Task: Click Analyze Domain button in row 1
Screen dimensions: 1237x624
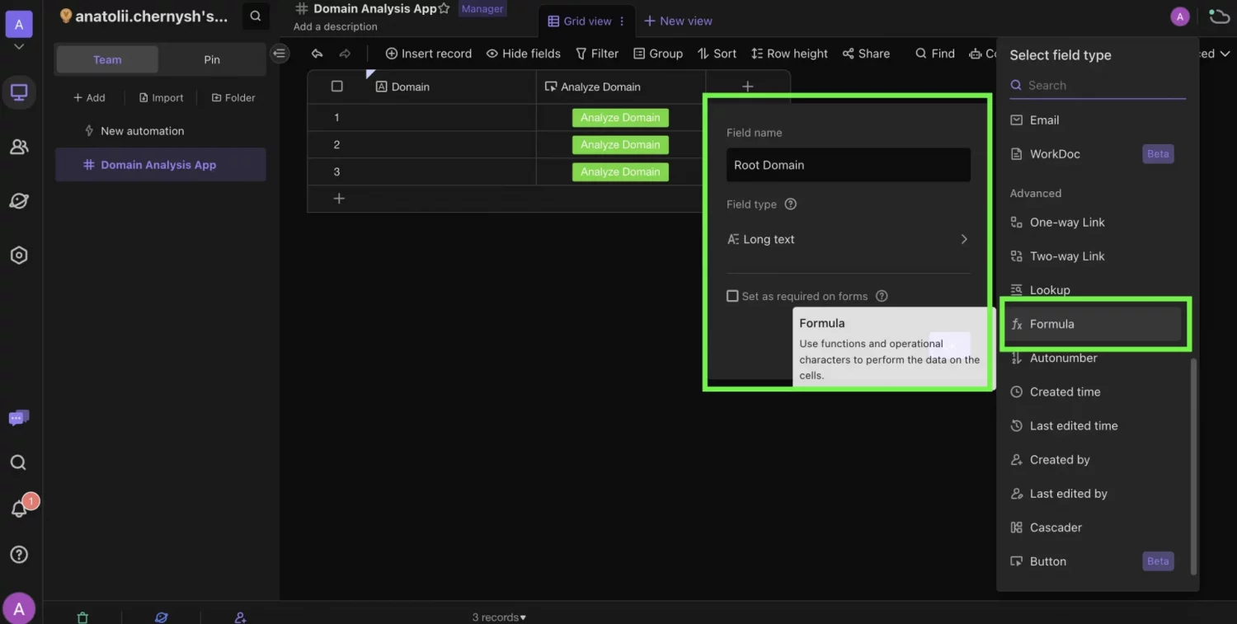Action: click(620, 118)
